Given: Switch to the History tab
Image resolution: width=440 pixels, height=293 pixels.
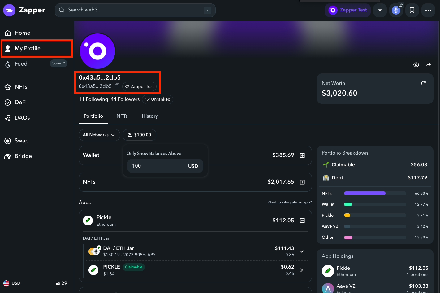Looking at the screenshot, I should 150,116.
